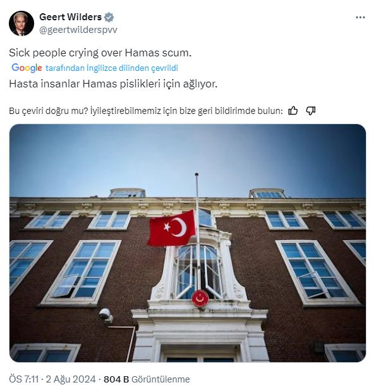Click the 'tarafından İngilizce dilinden çevrildi' link

pyautogui.click(x=112, y=68)
